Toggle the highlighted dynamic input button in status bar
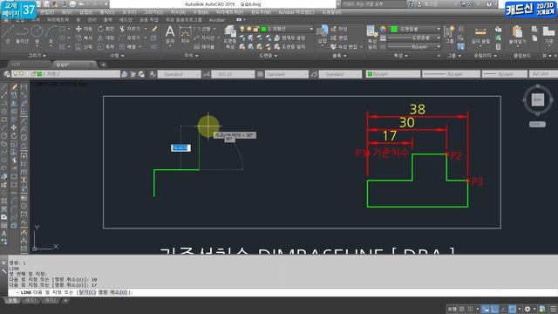This screenshot has height=314, width=558. pos(487,309)
